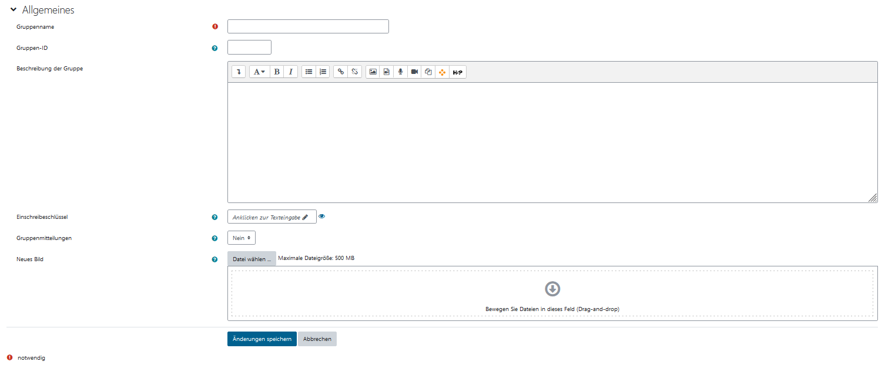
Task: Insert H5P content
Action: pyautogui.click(x=458, y=72)
